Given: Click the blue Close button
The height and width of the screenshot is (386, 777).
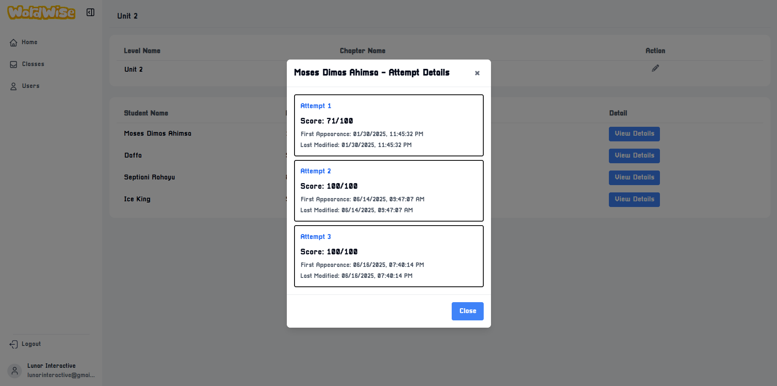Looking at the screenshot, I should 467,311.
